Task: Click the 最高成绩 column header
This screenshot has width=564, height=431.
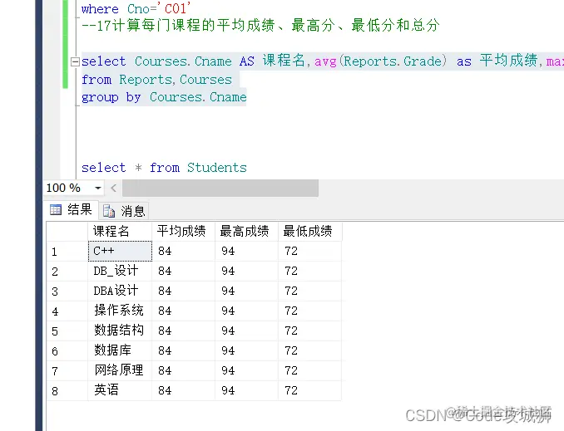Action: tap(246, 232)
